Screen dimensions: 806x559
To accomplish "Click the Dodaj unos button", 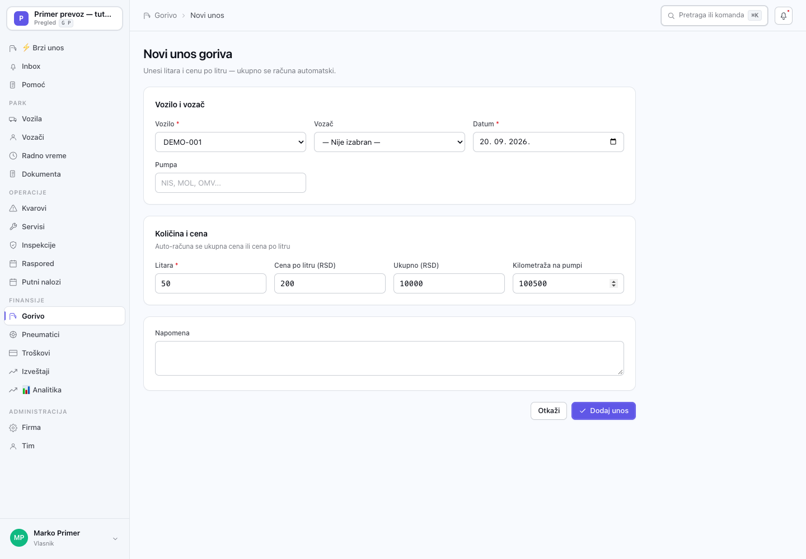I will [x=603, y=411].
